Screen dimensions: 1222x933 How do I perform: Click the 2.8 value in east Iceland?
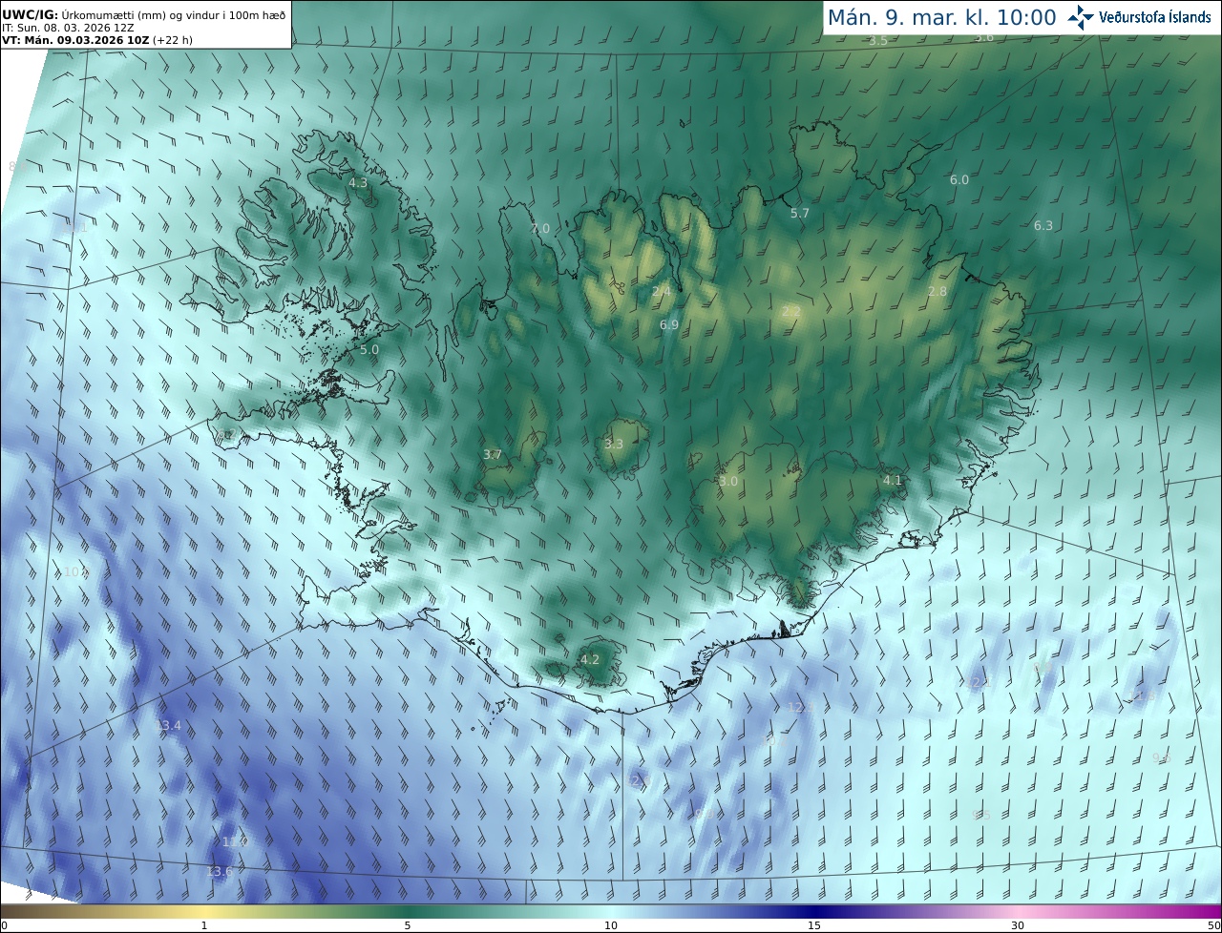[x=938, y=292]
